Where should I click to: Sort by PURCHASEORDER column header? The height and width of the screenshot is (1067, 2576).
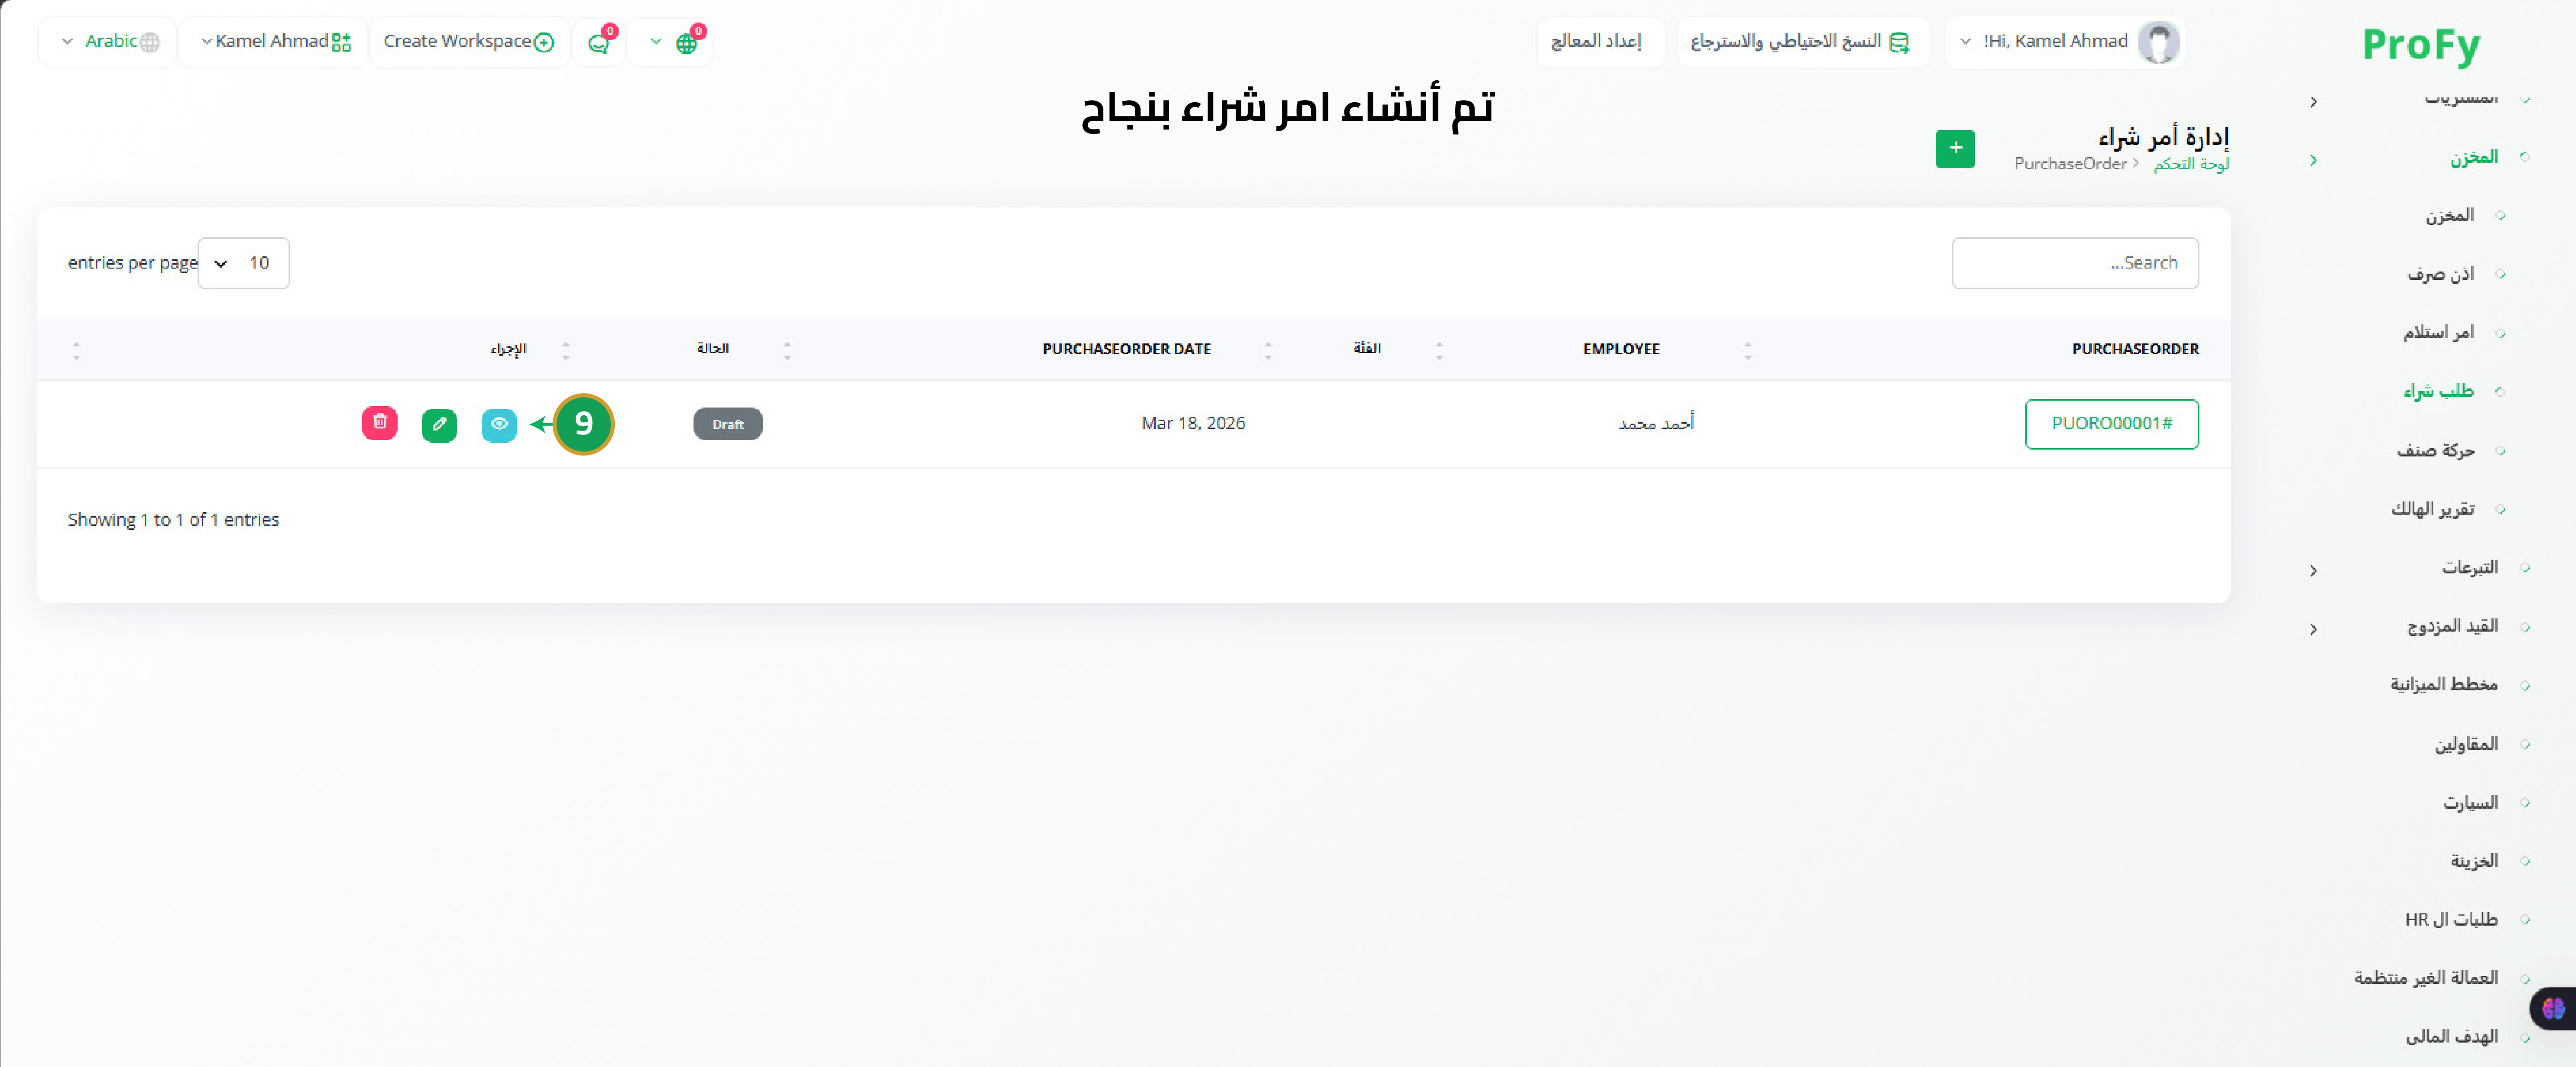point(2135,349)
